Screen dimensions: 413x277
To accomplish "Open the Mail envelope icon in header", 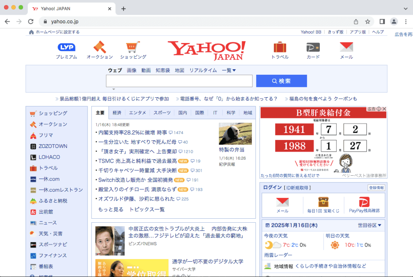I will coord(346,47).
